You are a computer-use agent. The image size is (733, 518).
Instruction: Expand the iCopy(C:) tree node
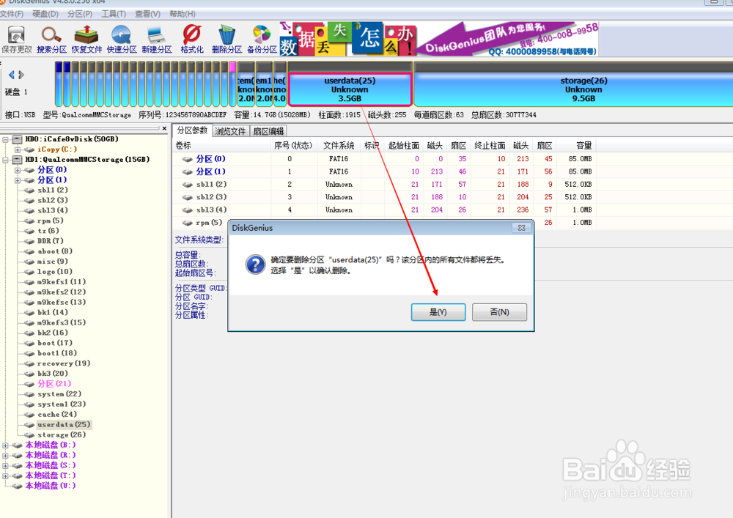[x=18, y=149]
